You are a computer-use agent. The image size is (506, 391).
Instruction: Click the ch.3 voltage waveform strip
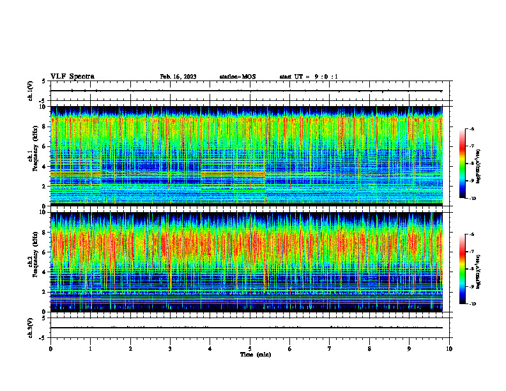250,328
